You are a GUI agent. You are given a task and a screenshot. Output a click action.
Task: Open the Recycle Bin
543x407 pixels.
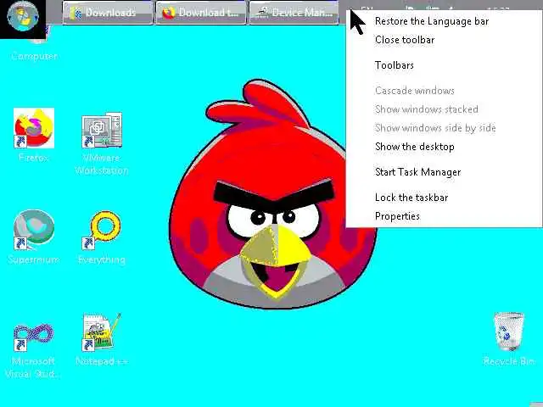point(509,332)
